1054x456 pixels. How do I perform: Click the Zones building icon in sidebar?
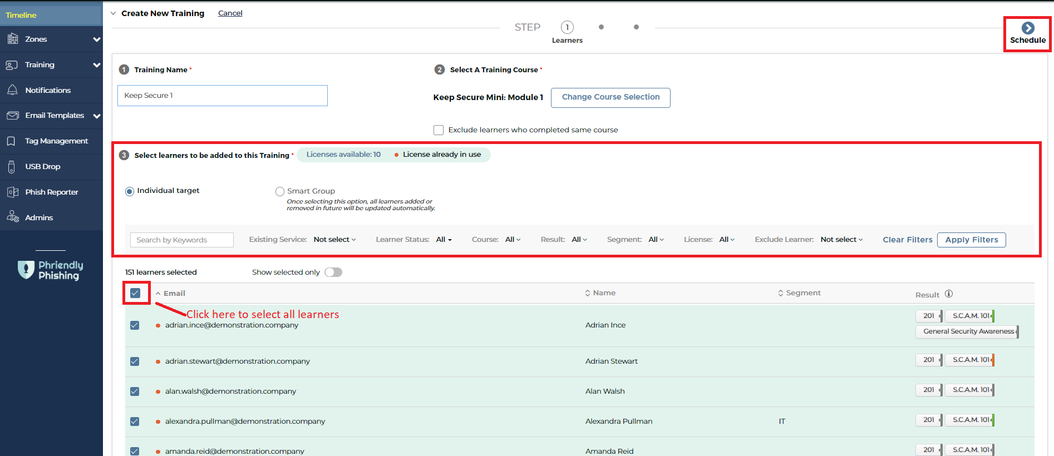[12, 39]
